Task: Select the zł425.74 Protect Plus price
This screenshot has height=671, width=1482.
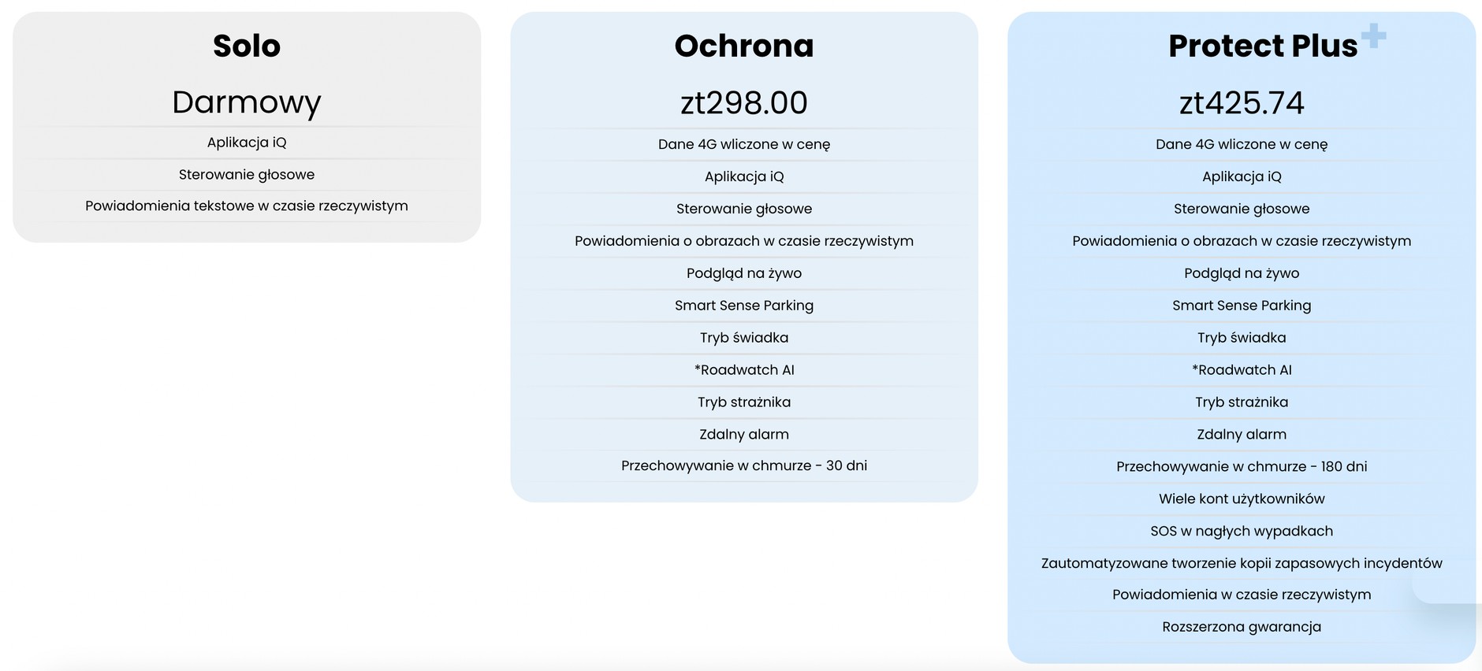Action: [x=1242, y=103]
